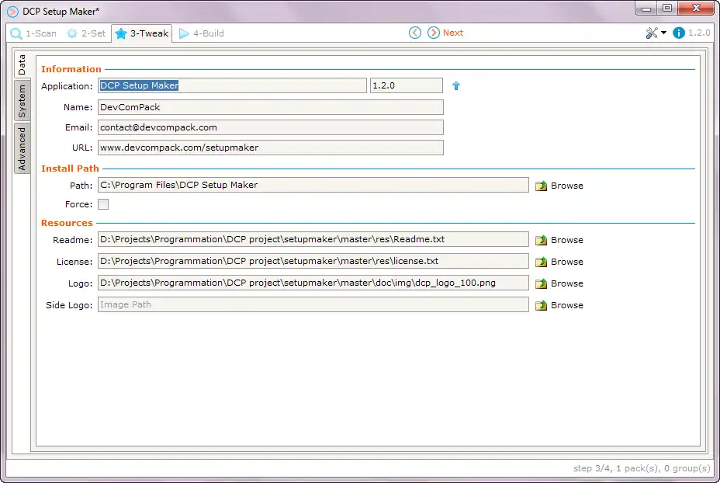Viewport: 720px width, 483px height.
Task: Click the Information section heading
Action: (x=71, y=69)
